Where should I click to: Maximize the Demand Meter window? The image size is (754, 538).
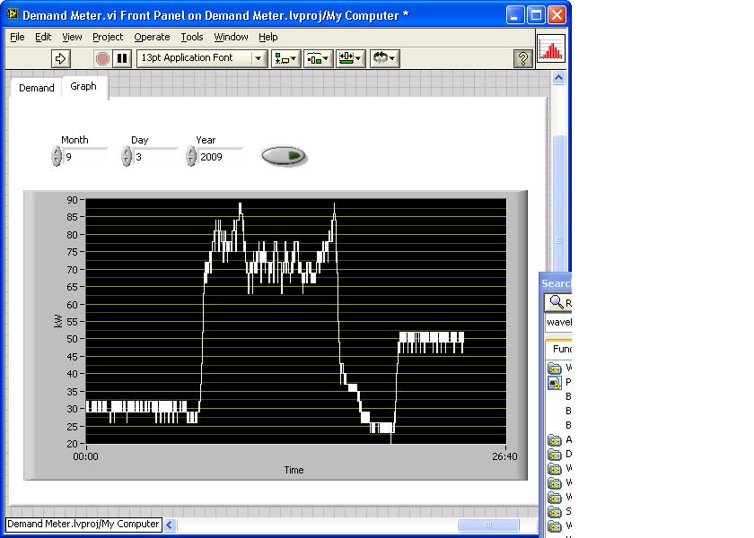pos(536,15)
